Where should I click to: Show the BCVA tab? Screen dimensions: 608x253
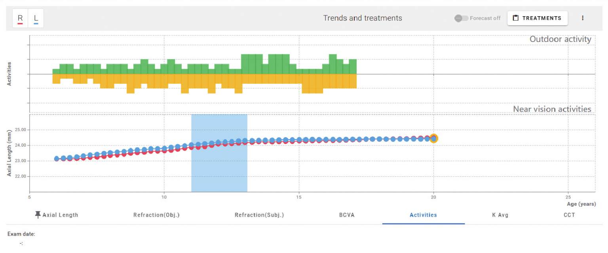click(x=347, y=215)
